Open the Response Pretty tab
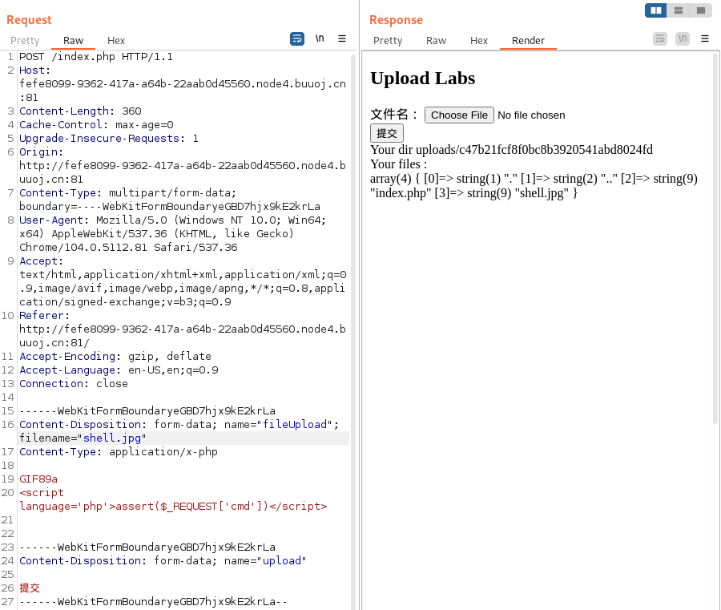Screen dimensions: 721x610 tap(388, 41)
